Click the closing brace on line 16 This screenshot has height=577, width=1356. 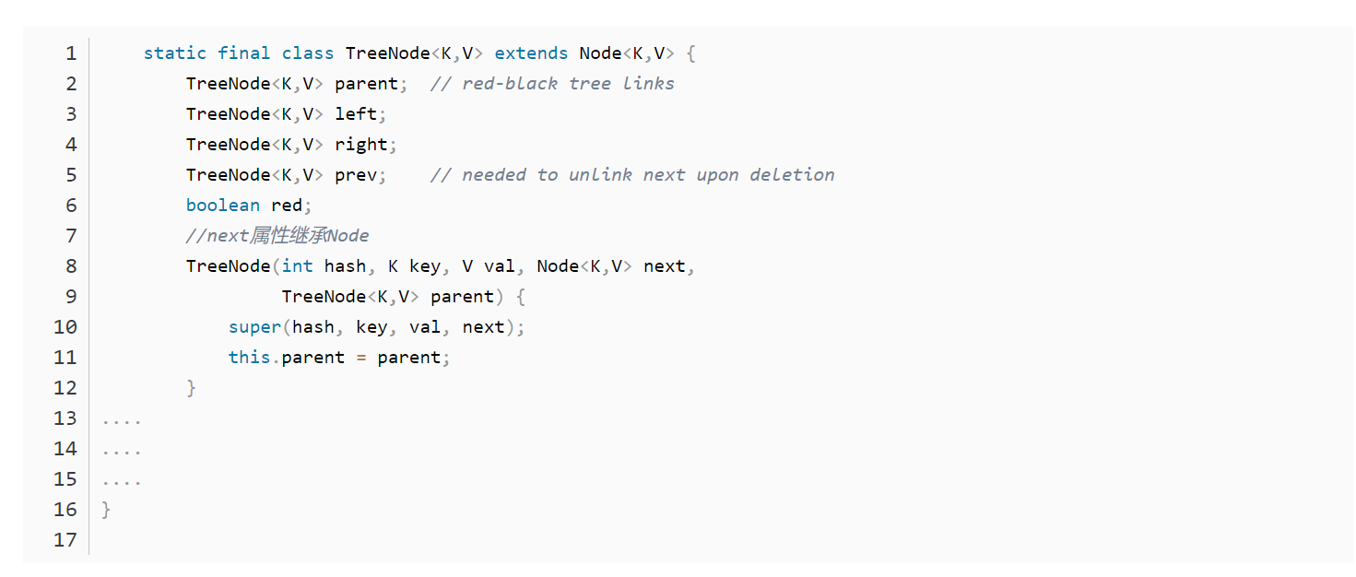point(106,510)
